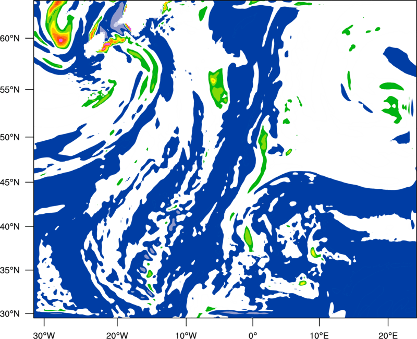
Task: Click the 35°N latitude label
Action: (x=10, y=270)
